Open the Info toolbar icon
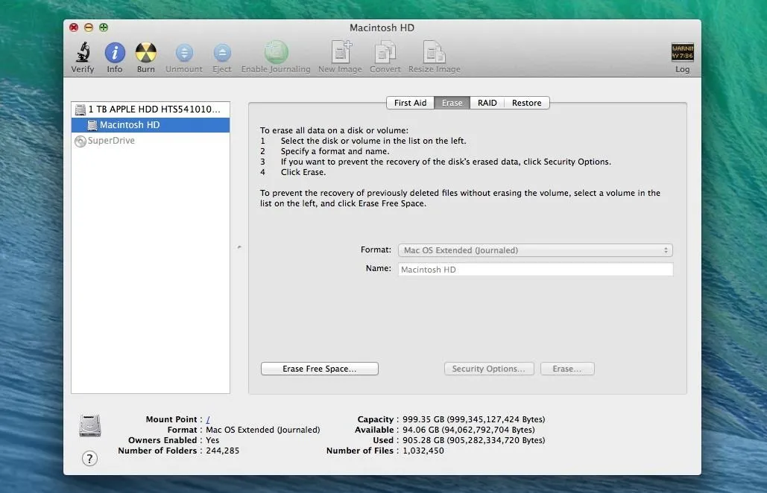The width and height of the screenshot is (767, 493). click(115, 52)
